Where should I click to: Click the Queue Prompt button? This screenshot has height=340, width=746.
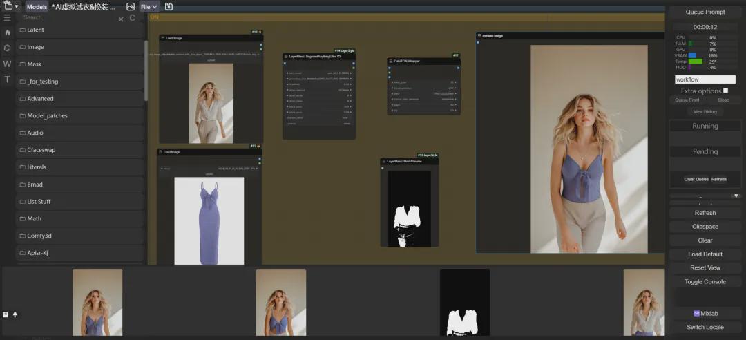tap(705, 12)
